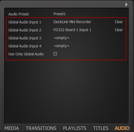
Task: Click the Global Audio Input 2 label
Action: point(25,30)
